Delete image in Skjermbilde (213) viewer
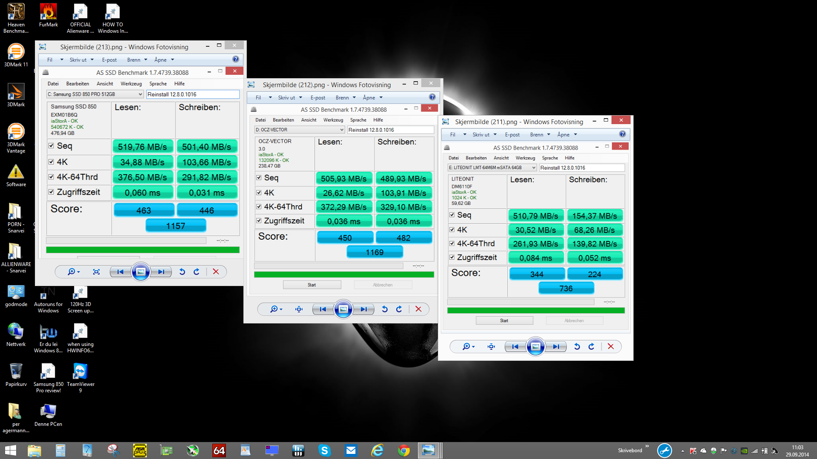 click(216, 272)
